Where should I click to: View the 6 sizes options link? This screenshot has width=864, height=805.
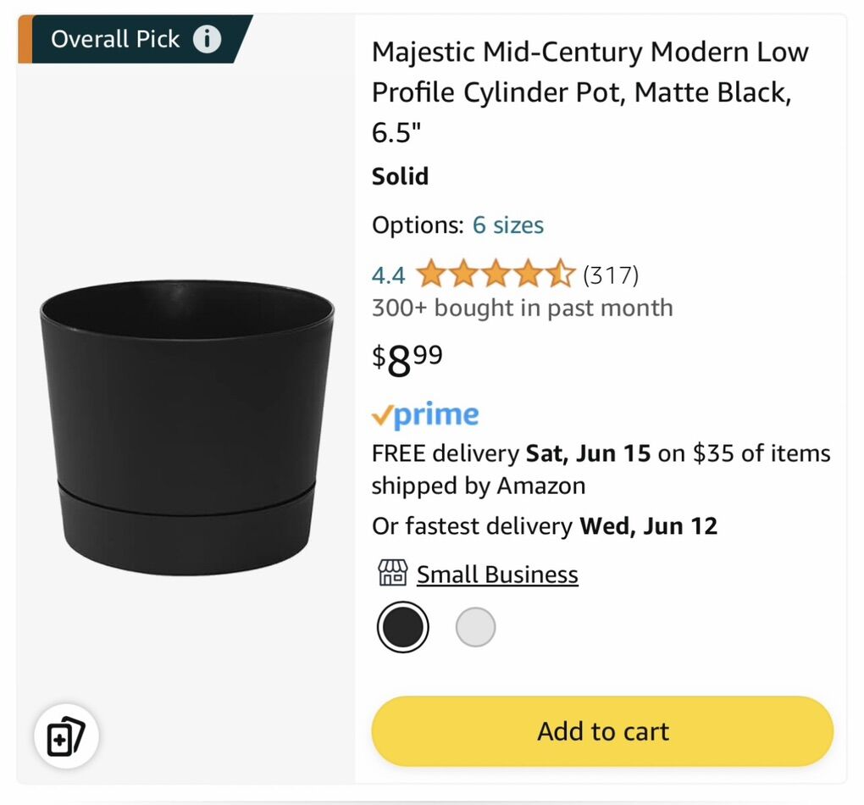(507, 225)
